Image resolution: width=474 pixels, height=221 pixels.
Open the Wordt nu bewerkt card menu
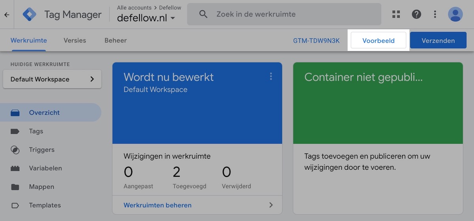(x=271, y=76)
